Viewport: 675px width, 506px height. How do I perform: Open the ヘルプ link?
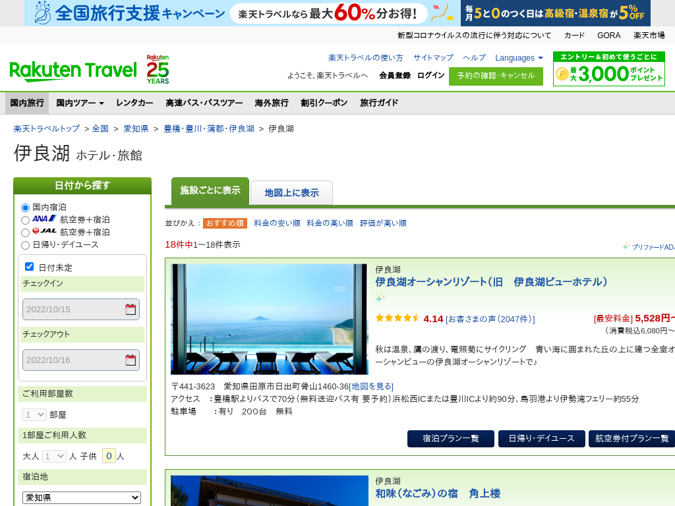[x=474, y=58]
